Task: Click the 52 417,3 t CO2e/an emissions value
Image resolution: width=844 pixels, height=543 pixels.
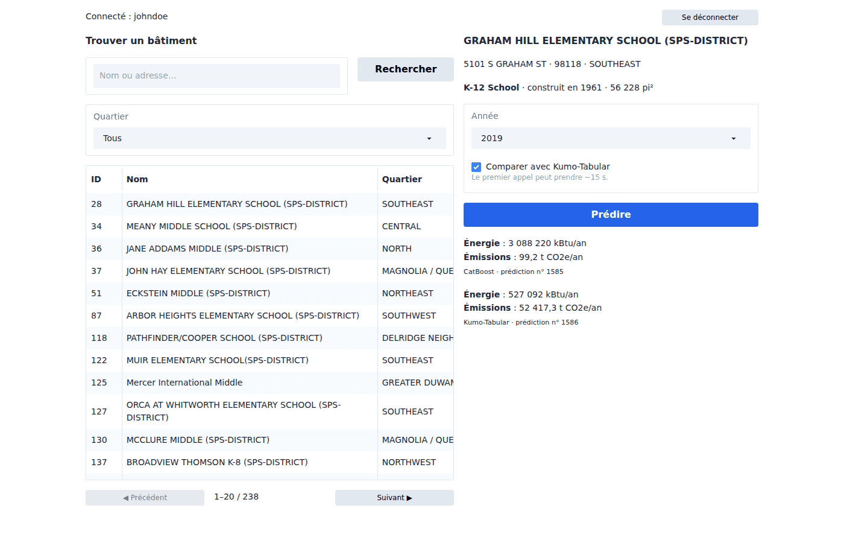Action: (561, 308)
